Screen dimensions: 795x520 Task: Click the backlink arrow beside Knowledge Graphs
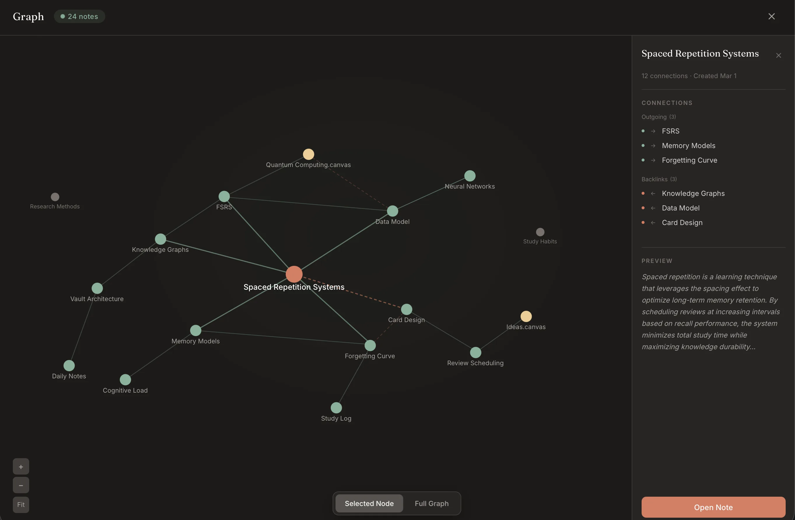653,193
